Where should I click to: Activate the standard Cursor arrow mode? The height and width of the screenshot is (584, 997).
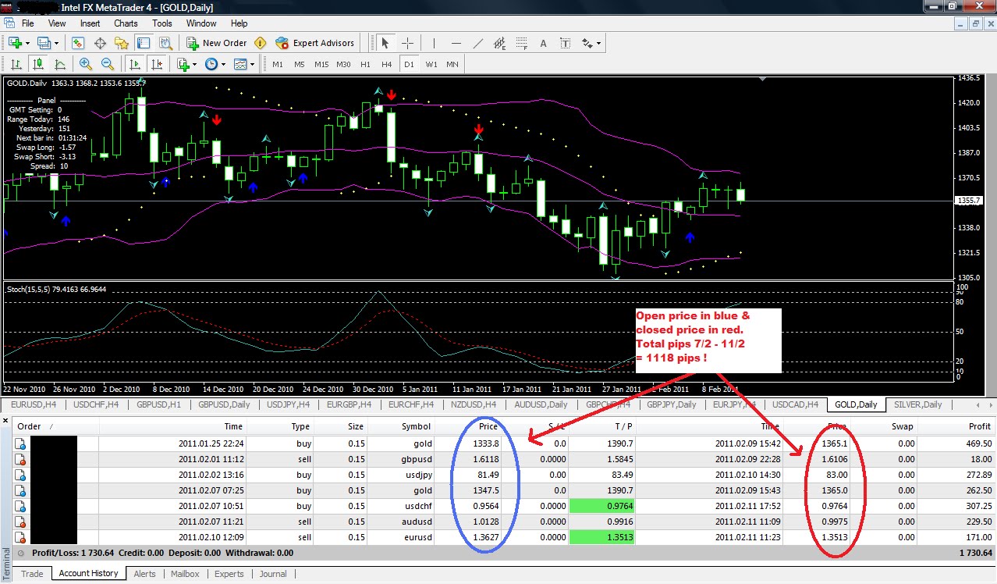point(385,43)
